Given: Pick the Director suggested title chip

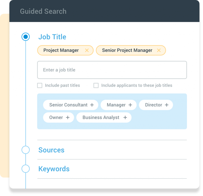Looking at the screenshot, I should (153, 105).
